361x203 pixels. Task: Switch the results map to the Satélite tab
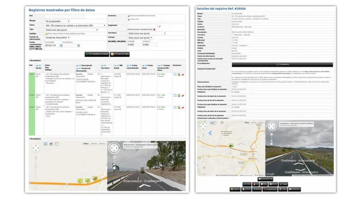point(94,143)
